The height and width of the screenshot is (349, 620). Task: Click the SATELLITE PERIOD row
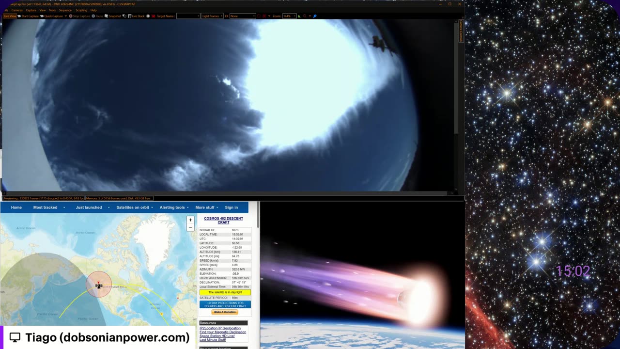tap(225, 298)
